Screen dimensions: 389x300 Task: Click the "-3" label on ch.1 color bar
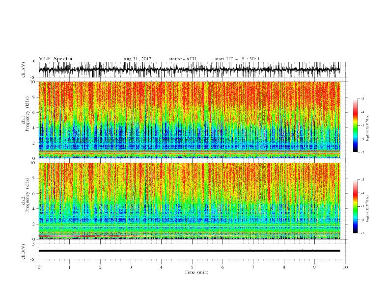click(362, 99)
